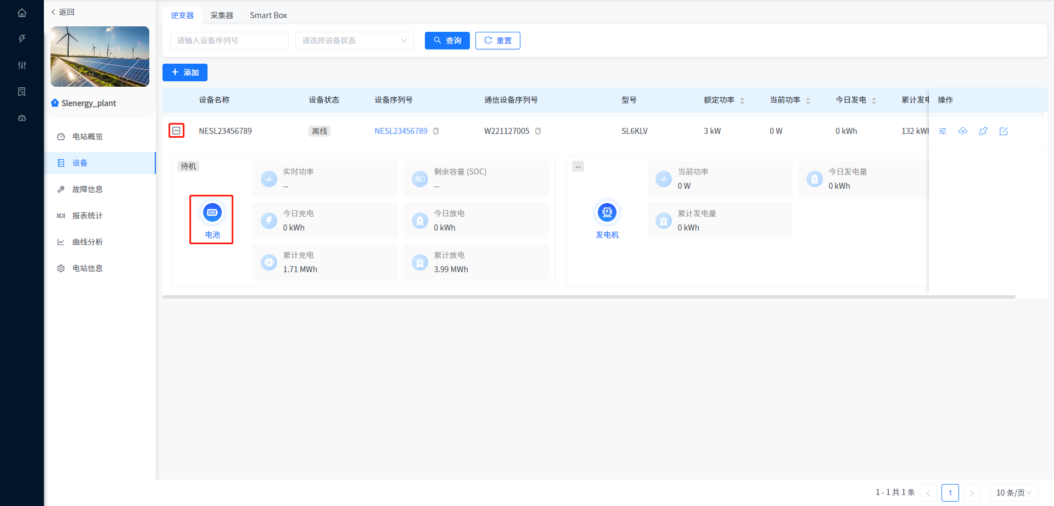Sort by today's generation (今日发电) column
The image size is (1054, 506).
tap(874, 100)
